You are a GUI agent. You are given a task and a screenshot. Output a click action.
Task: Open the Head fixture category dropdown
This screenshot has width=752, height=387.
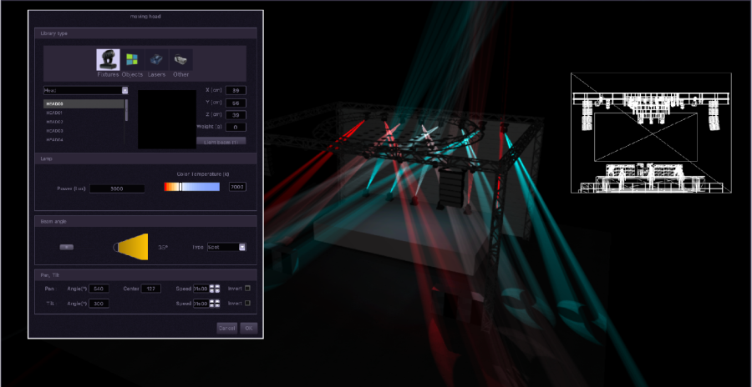click(x=124, y=90)
